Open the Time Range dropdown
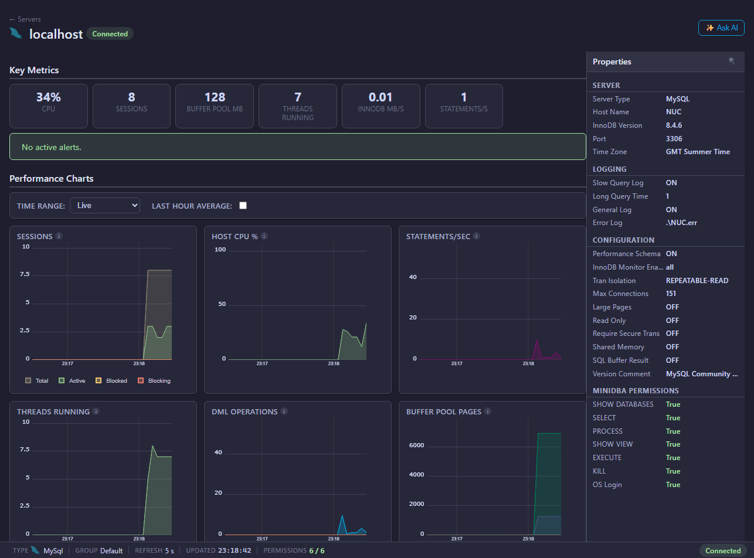 [x=105, y=206]
